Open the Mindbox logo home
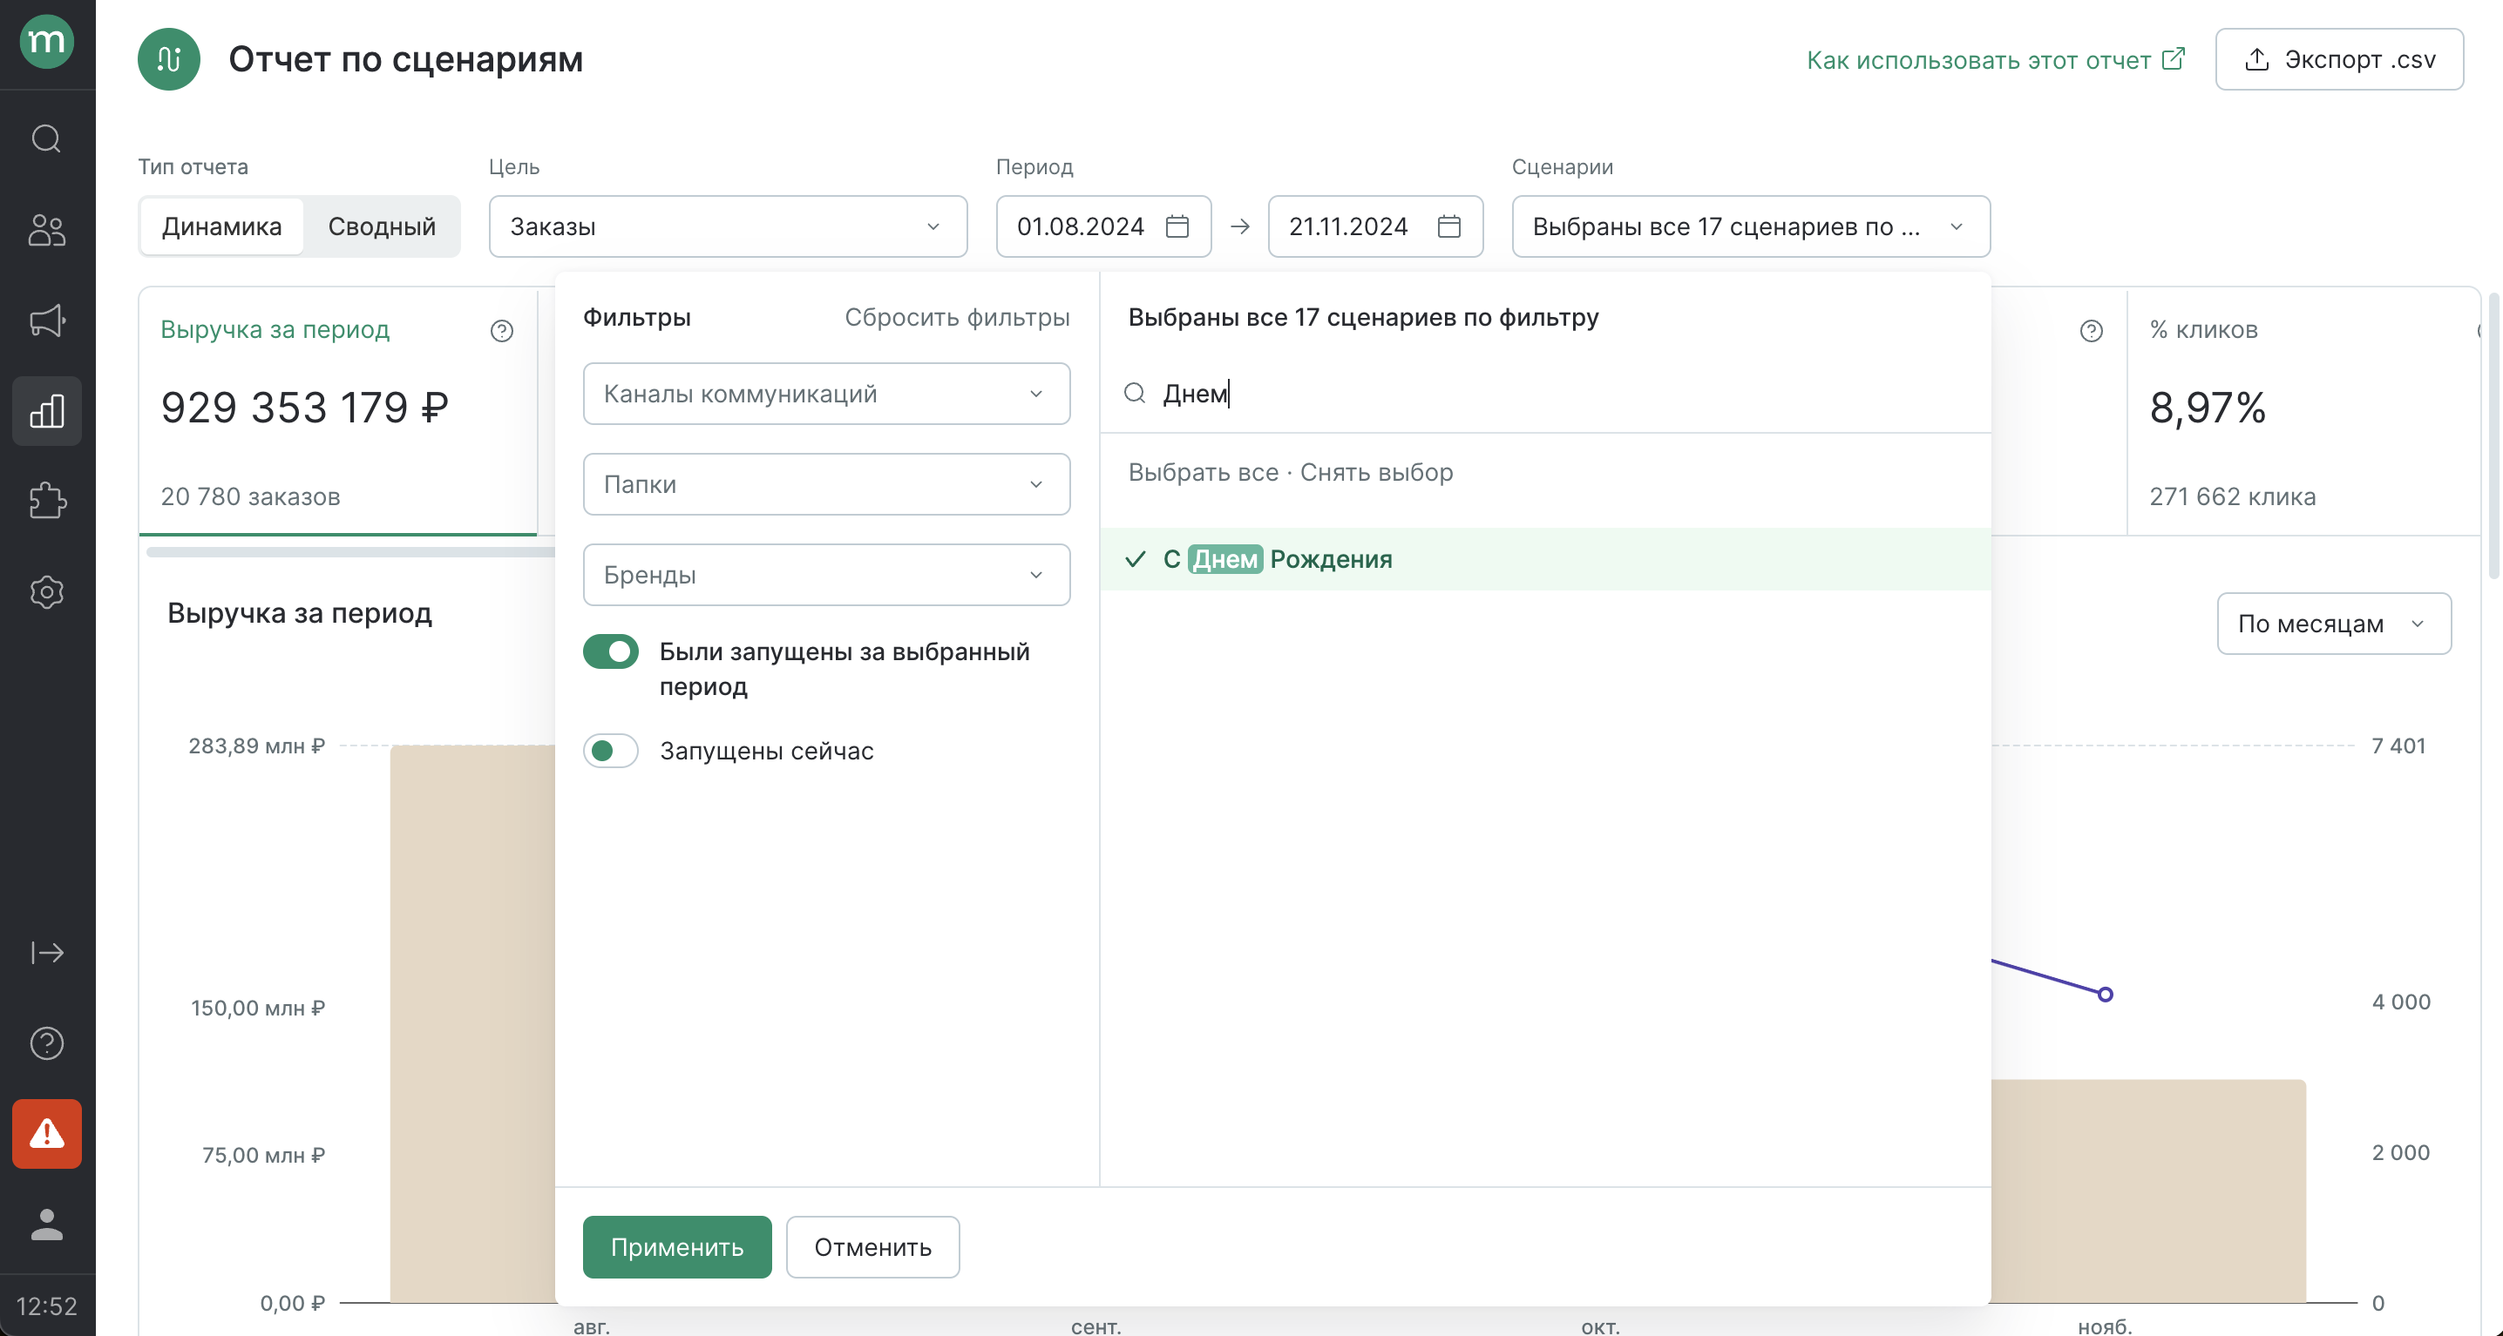The image size is (2503, 1336). click(47, 41)
